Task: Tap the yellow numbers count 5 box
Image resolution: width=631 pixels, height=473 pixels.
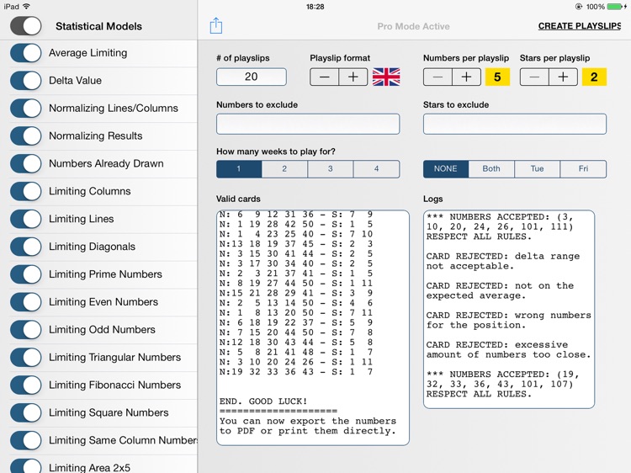Action: click(497, 77)
